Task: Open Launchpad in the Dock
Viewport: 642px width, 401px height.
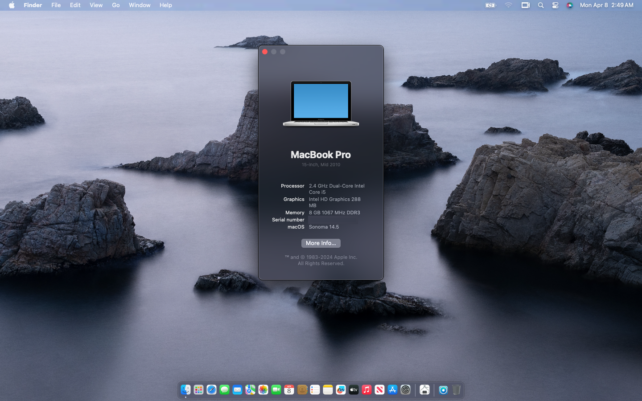Action: click(199, 390)
